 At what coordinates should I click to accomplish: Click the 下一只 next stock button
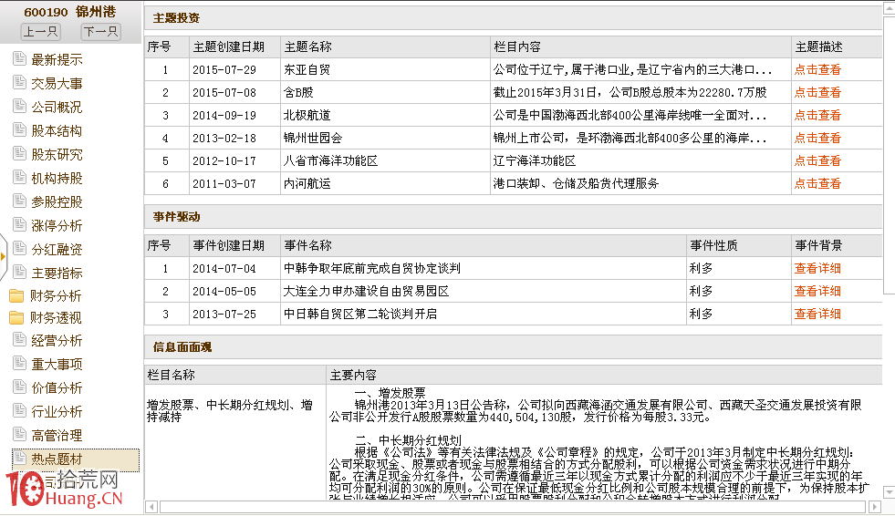point(100,31)
